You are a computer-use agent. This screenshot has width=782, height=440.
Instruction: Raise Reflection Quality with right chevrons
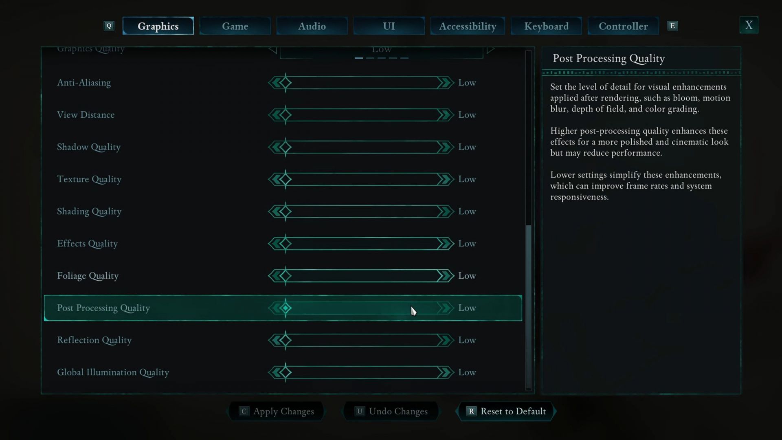pyautogui.click(x=446, y=340)
